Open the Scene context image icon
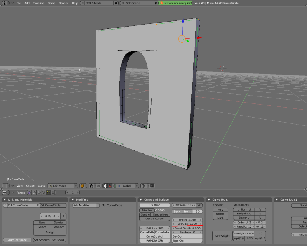 click(53, 193)
